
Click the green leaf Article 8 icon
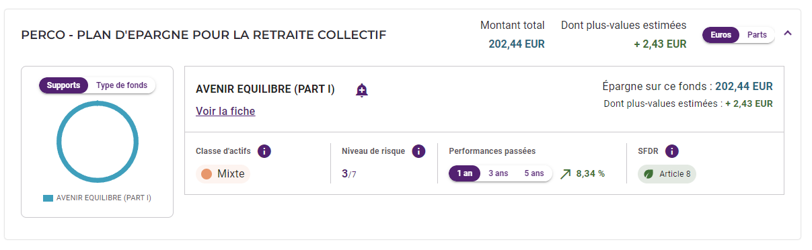click(649, 174)
